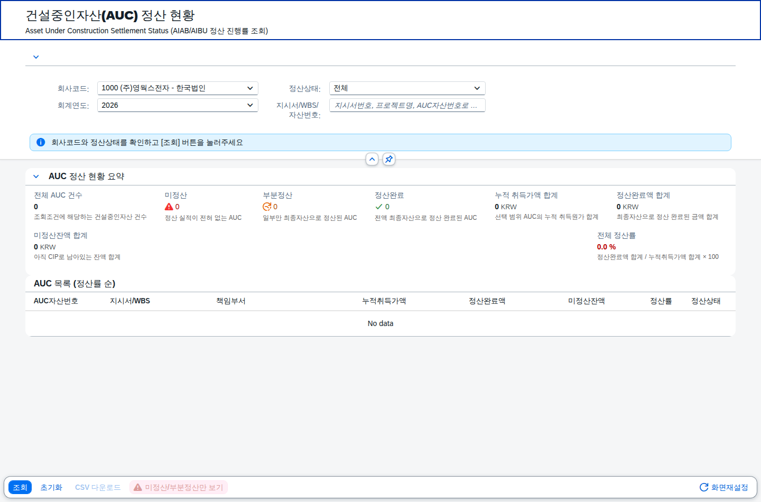Open the 회계연도 2026 dropdown
The width and height of the screenshot is (761, 502).
[178, 105]
